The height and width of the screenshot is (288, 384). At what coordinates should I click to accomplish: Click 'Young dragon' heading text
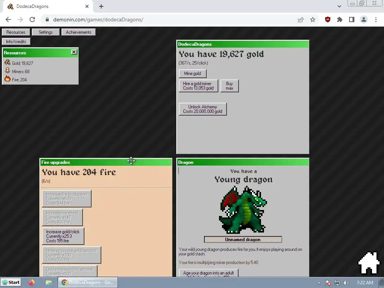[x=243, y=180]
